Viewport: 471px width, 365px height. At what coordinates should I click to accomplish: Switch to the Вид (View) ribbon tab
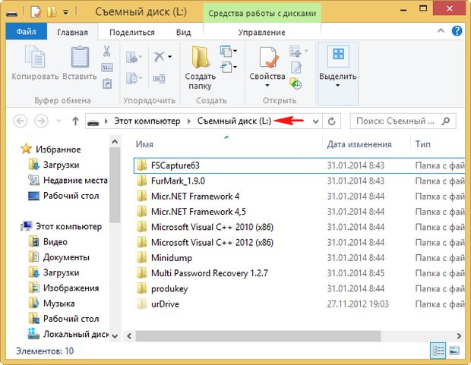click(183, 33)
